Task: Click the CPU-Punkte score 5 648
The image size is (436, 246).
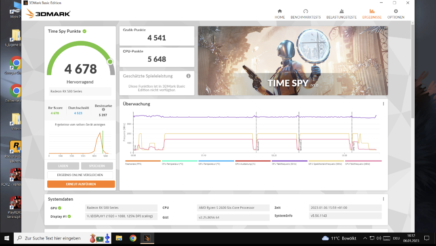Action: coord(157,59)
